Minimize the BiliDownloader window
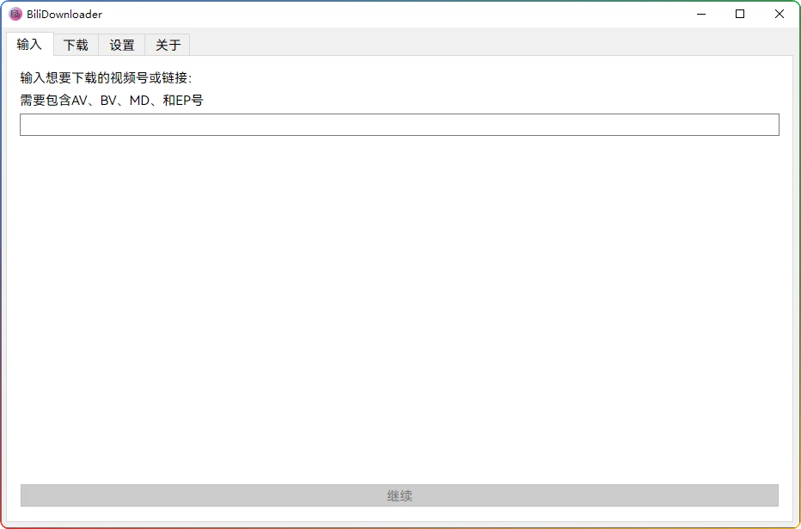Screen dimensions: 801x529 tap(701, 14)
